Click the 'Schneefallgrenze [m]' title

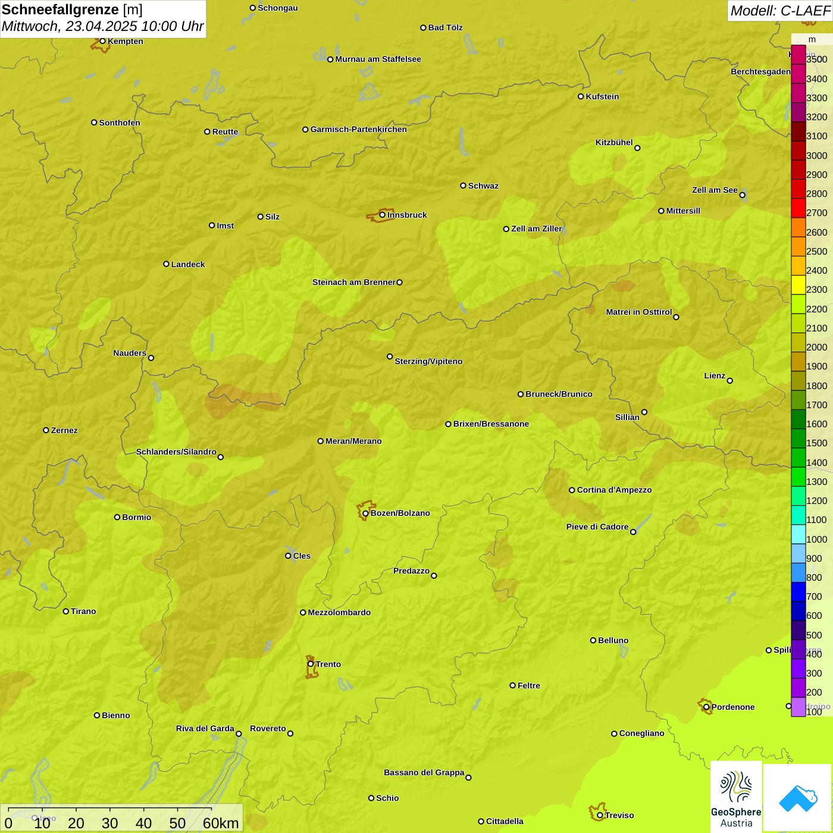click(x=72, y=10)
